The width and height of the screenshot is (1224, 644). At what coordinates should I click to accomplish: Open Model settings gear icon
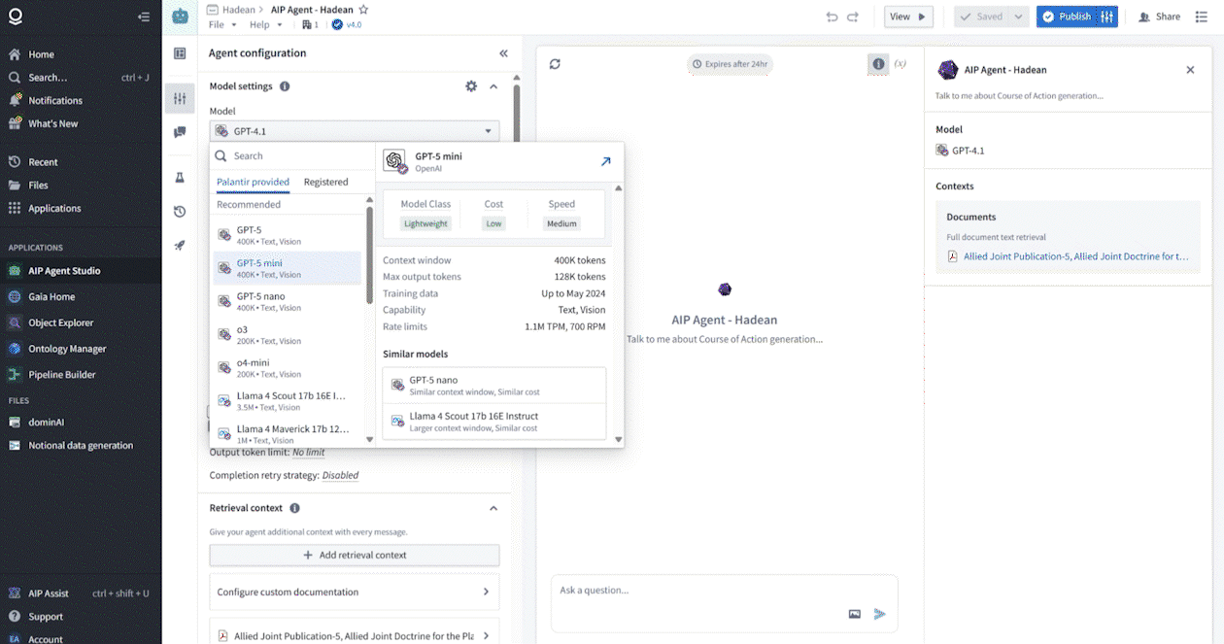point(471,86)
